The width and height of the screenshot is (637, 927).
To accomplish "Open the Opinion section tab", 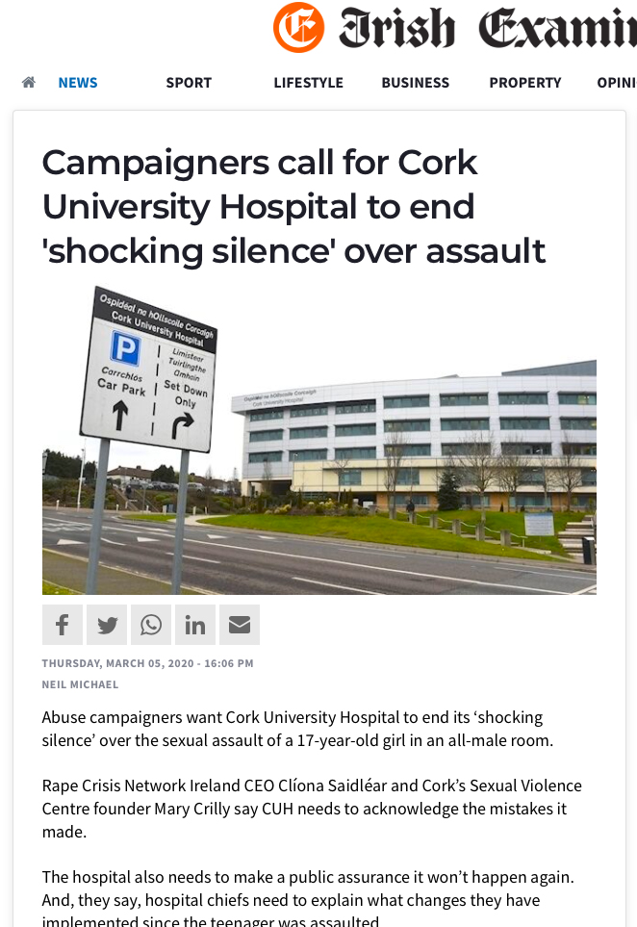I will (616, 83).
